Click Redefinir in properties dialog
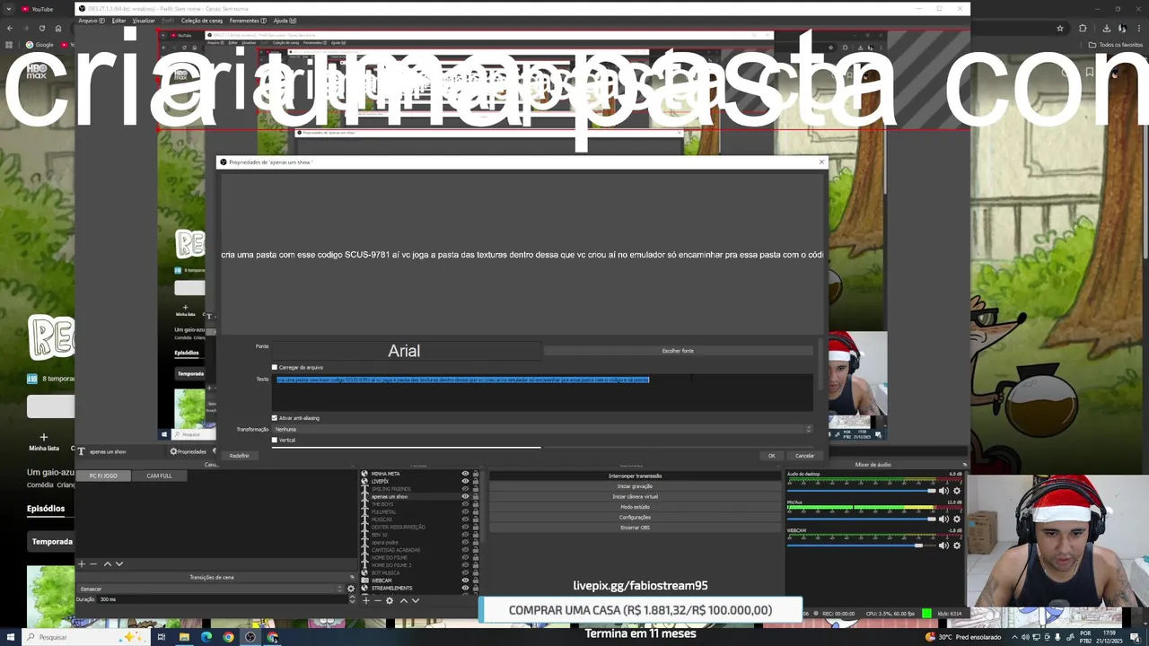 pos(239,456)
